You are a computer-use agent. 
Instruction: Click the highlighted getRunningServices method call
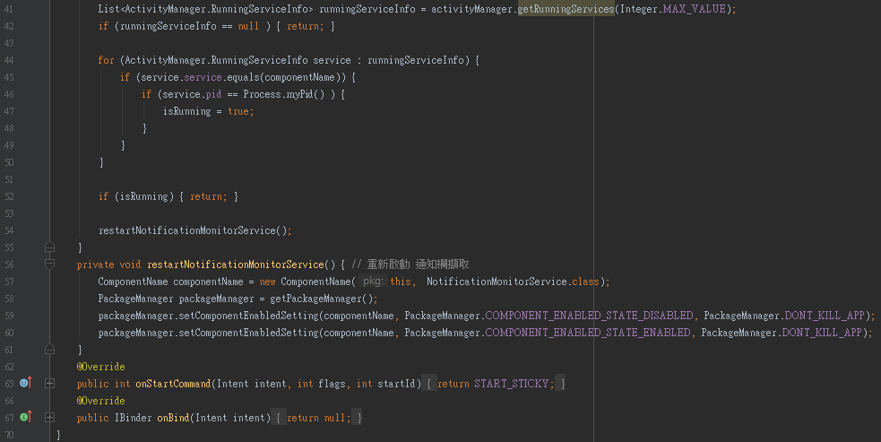pos(566,9)
